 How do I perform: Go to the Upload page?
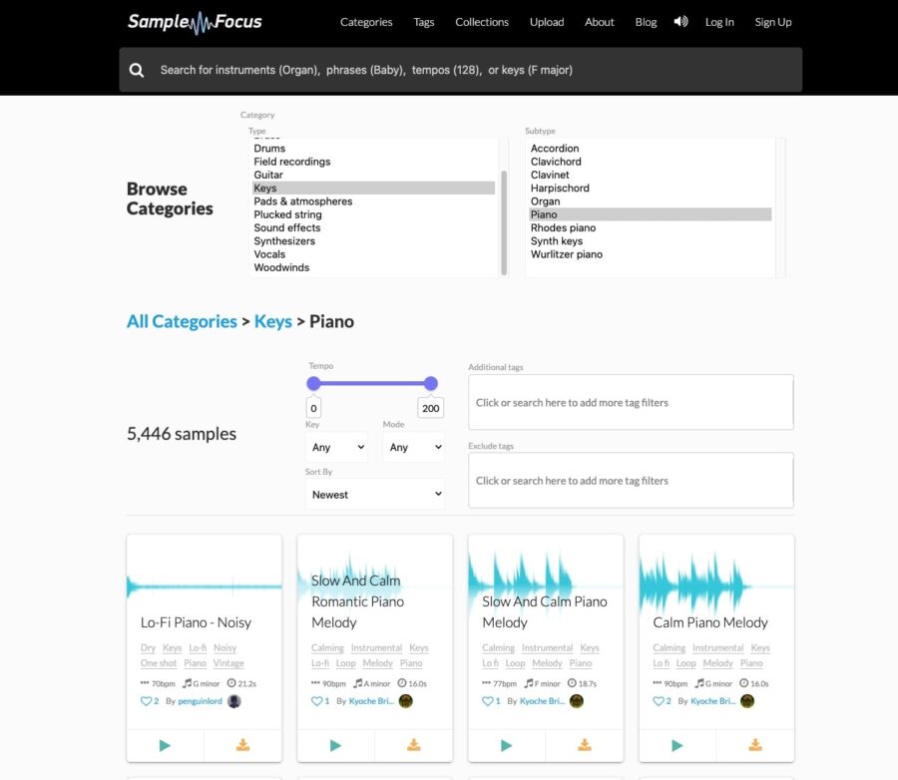547,22
